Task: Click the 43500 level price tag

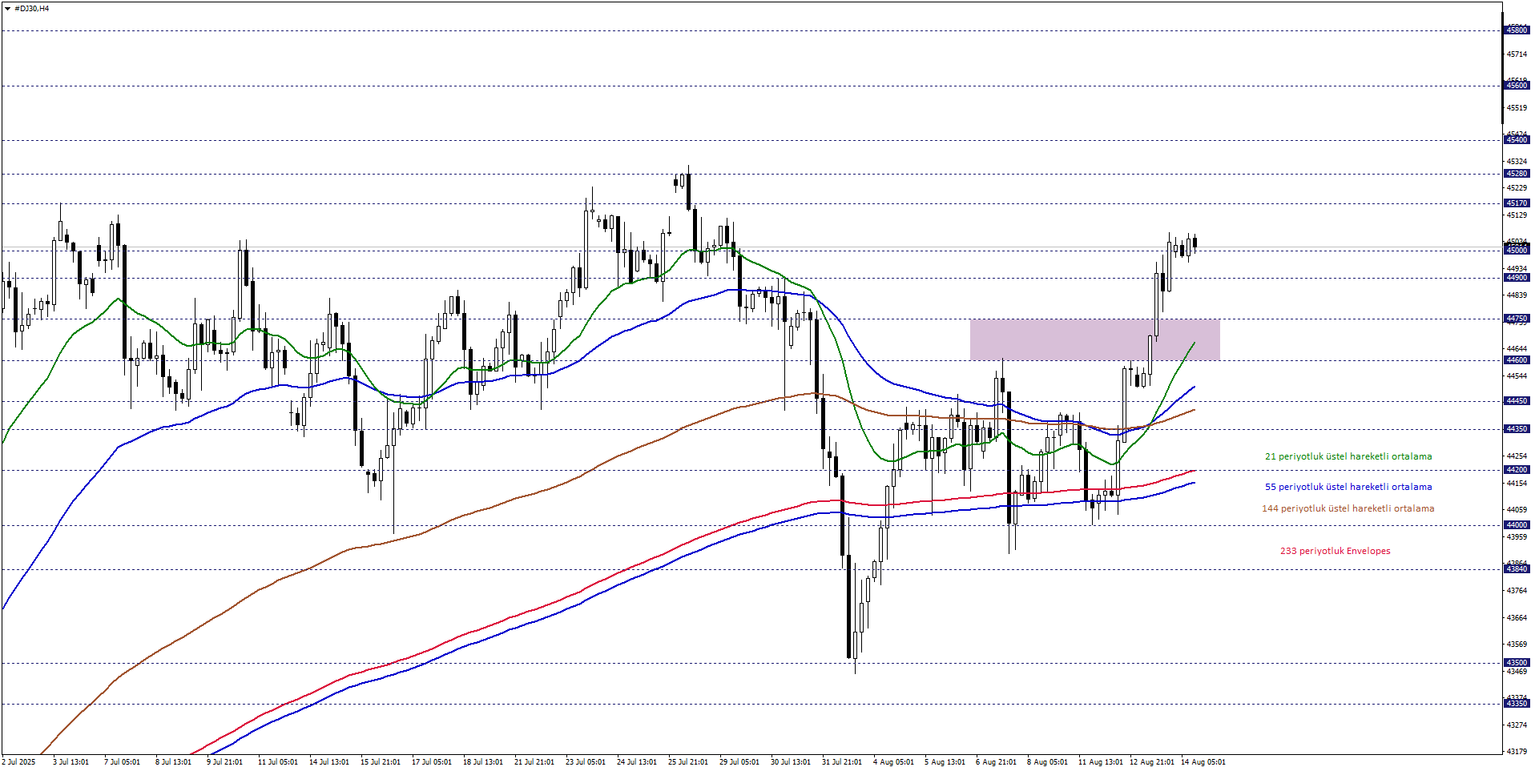Action: (1516, 663)
